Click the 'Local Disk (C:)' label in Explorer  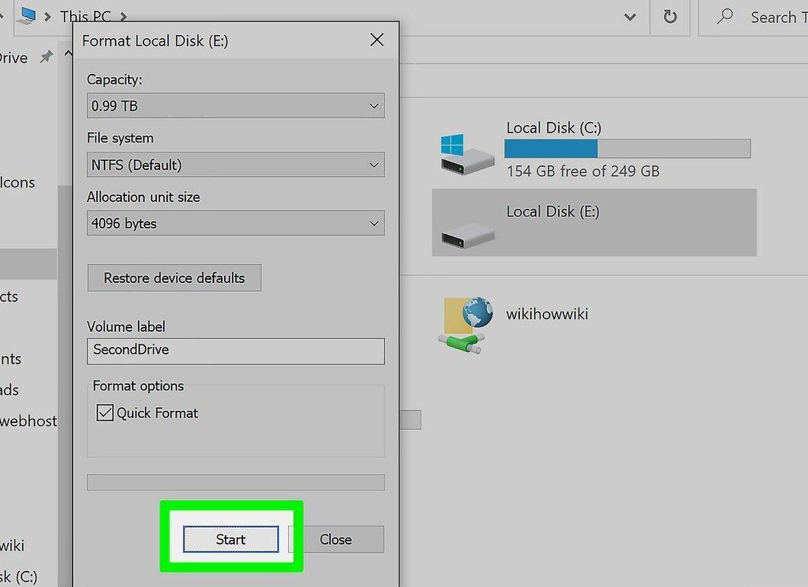click(x=554, y=127)
